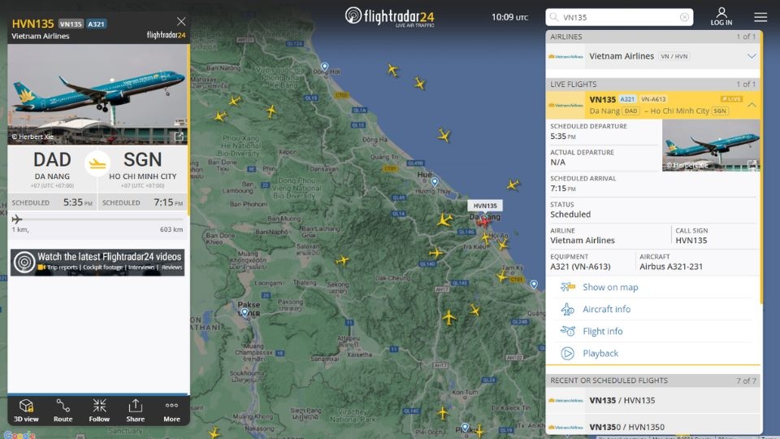Start Playback of the flight
The height and width of the screenshot is (439, 780).
[600, 353]
